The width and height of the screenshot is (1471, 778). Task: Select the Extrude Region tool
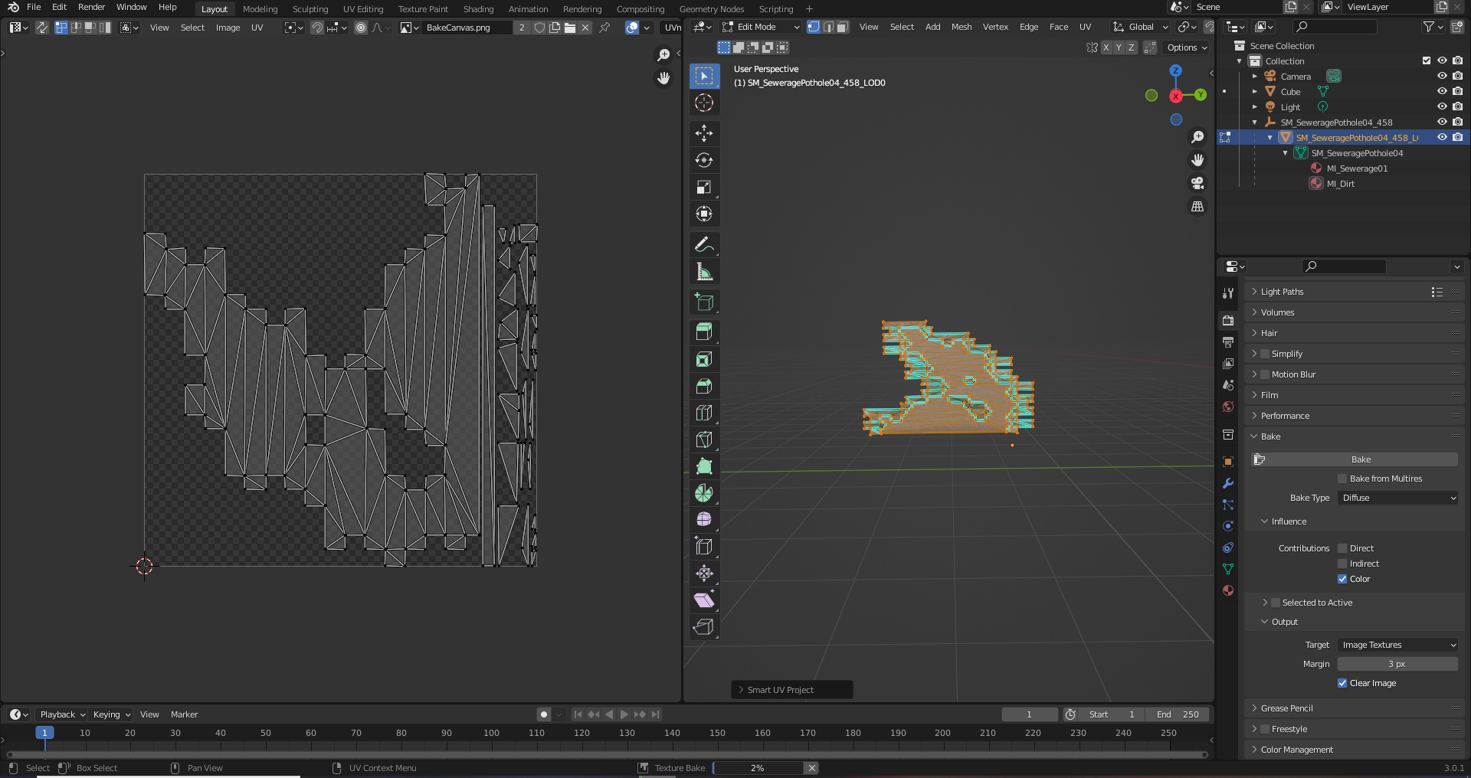pyautogui.click(x=704, y=332)
